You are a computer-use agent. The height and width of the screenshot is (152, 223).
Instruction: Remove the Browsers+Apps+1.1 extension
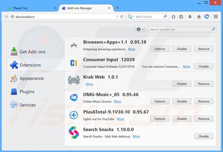click(x=204, y=49)
